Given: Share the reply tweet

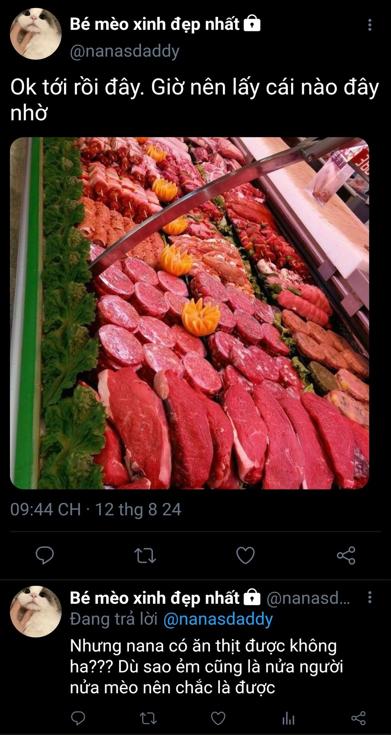Looking at the screenshot, I should [358, 718].
